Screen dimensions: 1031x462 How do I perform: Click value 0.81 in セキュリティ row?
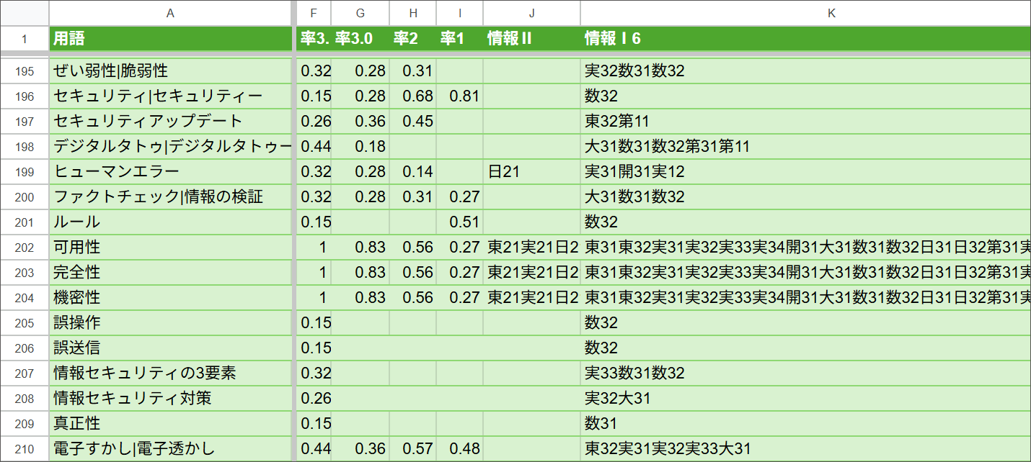460,96
